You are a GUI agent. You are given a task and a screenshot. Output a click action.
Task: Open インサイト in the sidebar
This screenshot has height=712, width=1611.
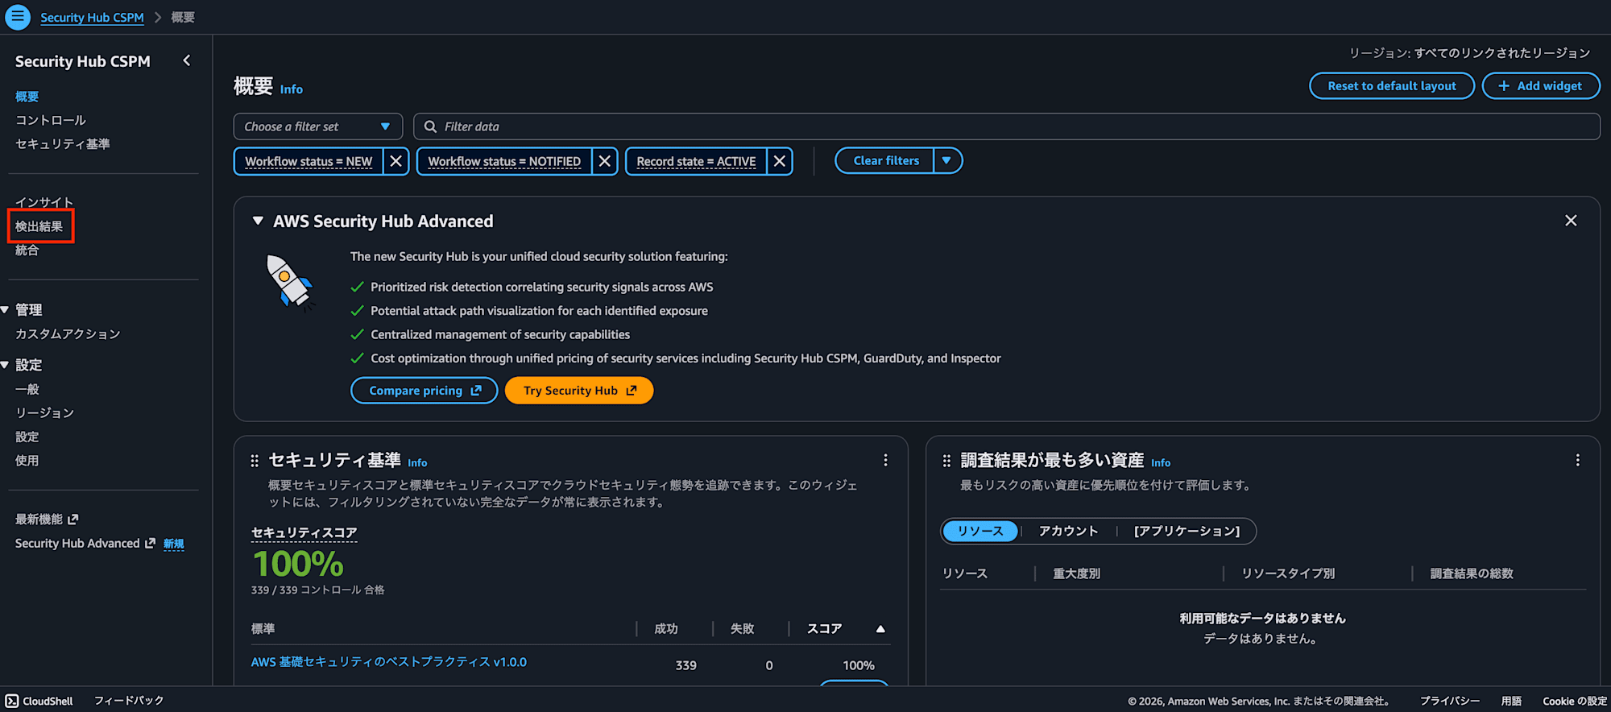[x=44, y=202]
